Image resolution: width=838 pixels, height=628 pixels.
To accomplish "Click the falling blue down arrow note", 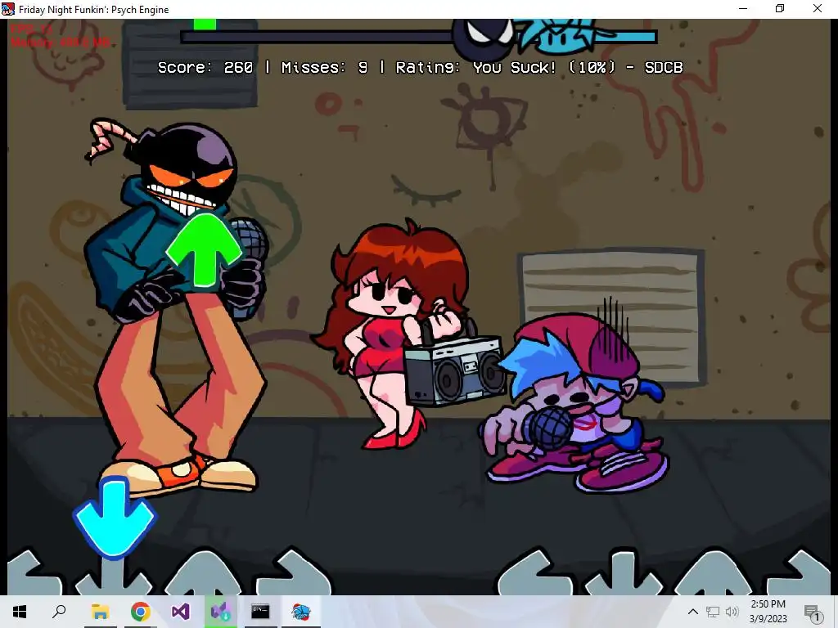I will [x=115, y=517].
